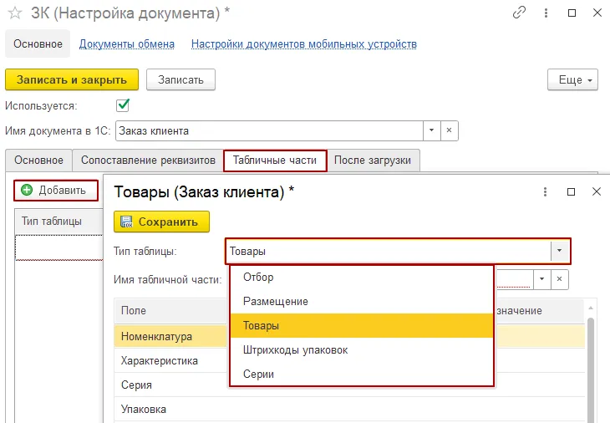Choose Штрихкоды упаковок from the list
The height and width of the screenshot is (423, 610).
tap(295, 349)
